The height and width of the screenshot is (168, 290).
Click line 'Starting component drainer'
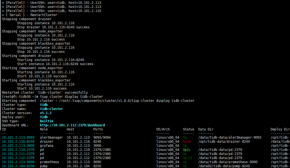[x=27, y=56]
